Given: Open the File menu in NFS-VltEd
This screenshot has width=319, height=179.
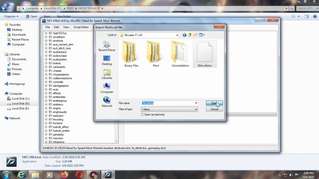Looking at the screenshot, I should (x=47, y=27).
